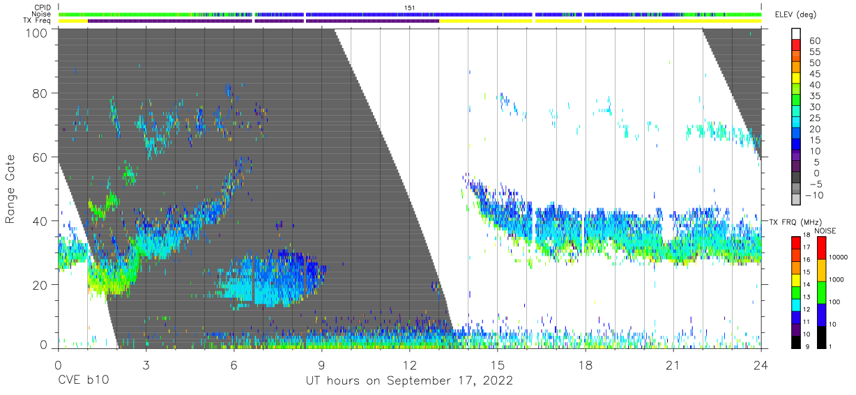The height and width of the screenshot is (395, 856).
Task: Click noise legend value 10000
Action: tap(840, 258)
